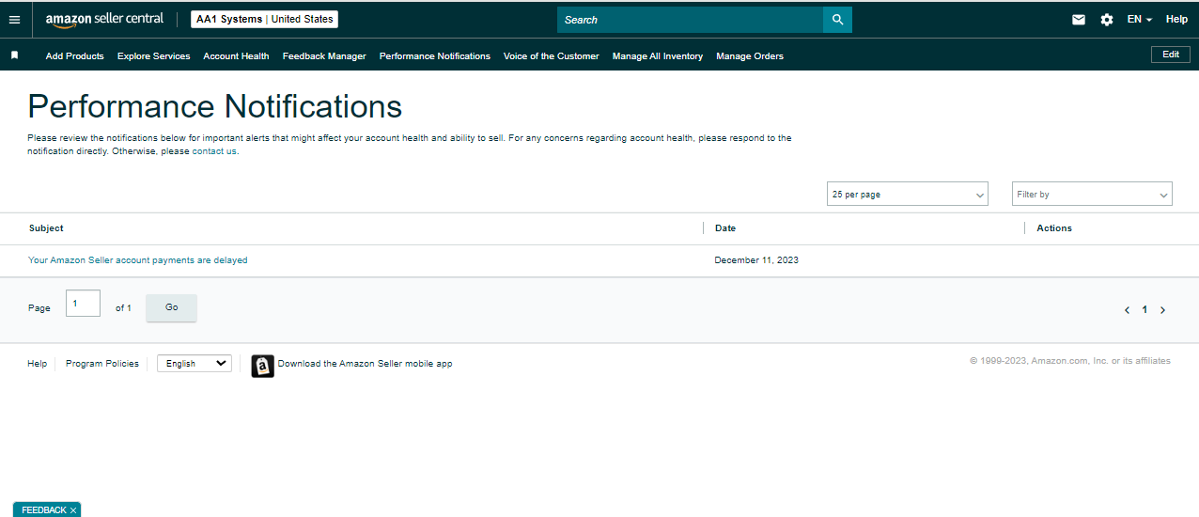Go to previous page arrow
This screenshot has width=1199, height=517.
tap(1128, 310)
